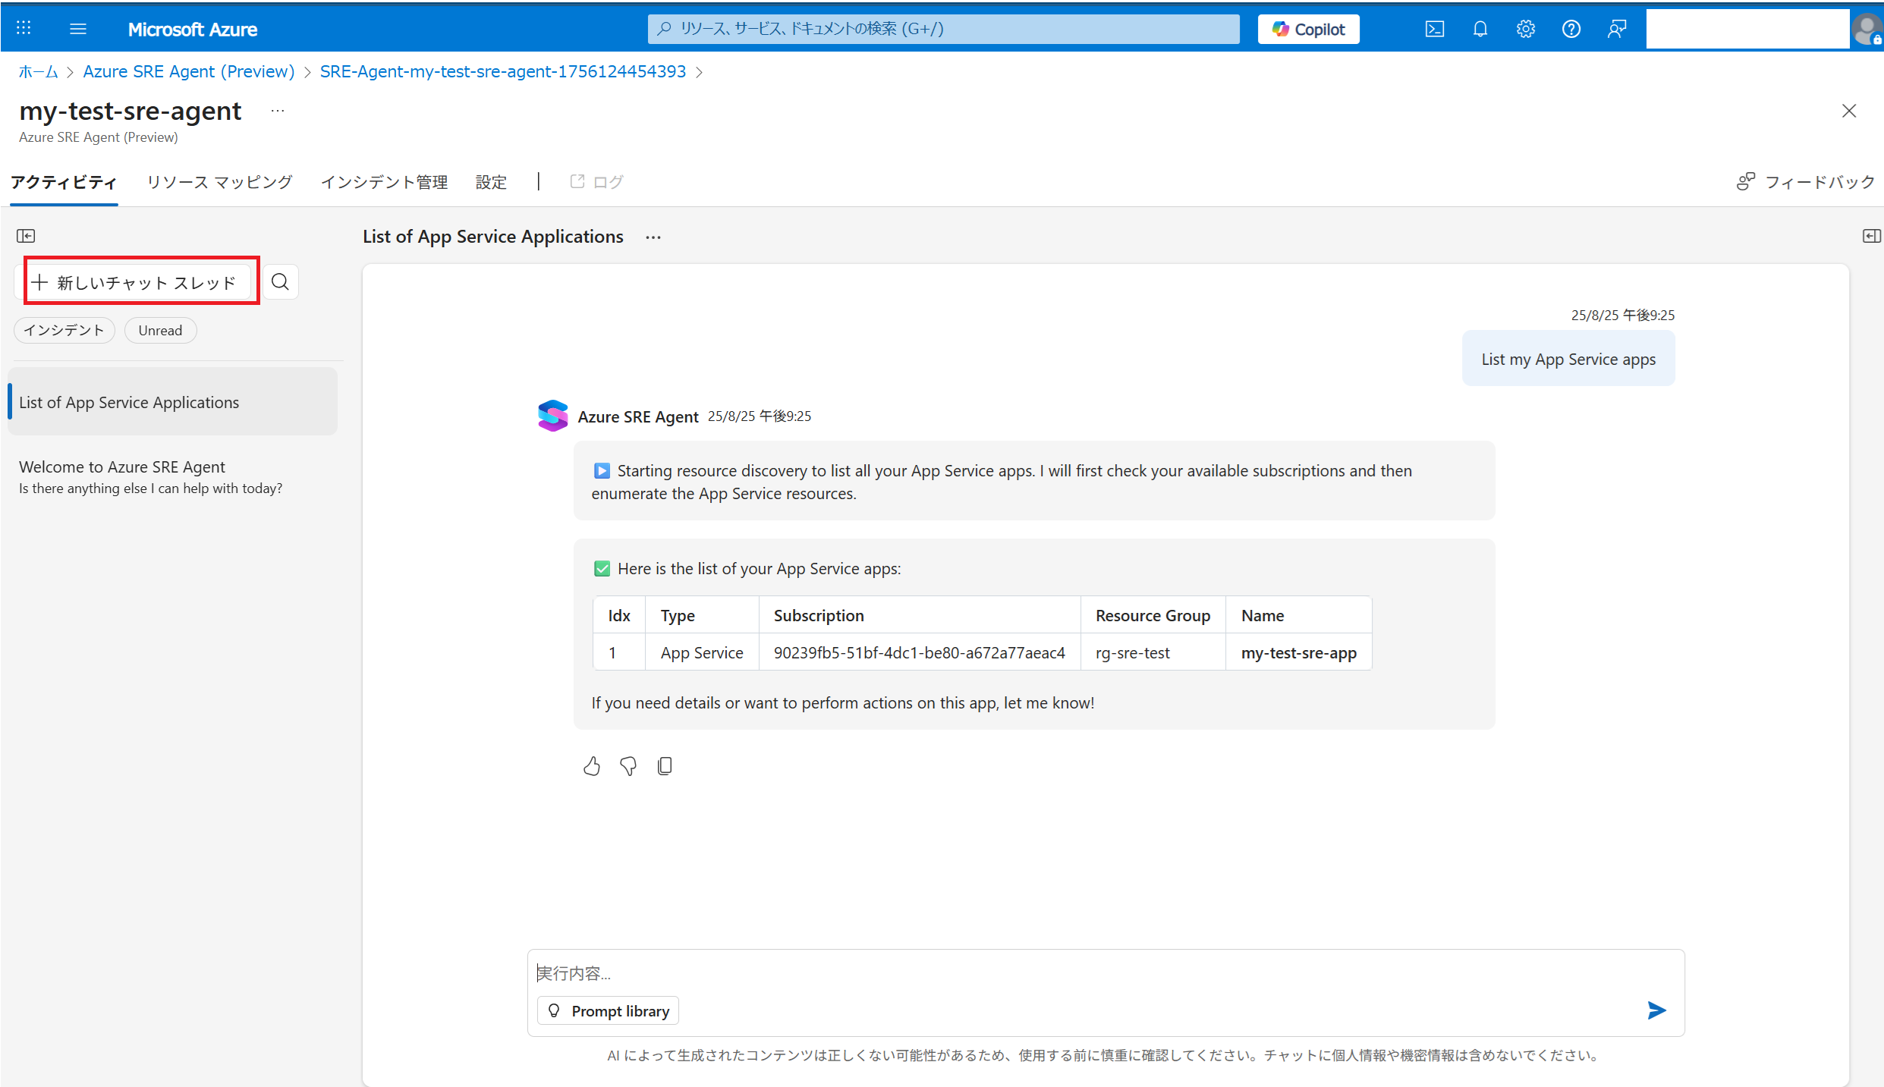Open the Prompt library
1884x1087 pixels.
pyautogui.click(x=609, y=1010)
